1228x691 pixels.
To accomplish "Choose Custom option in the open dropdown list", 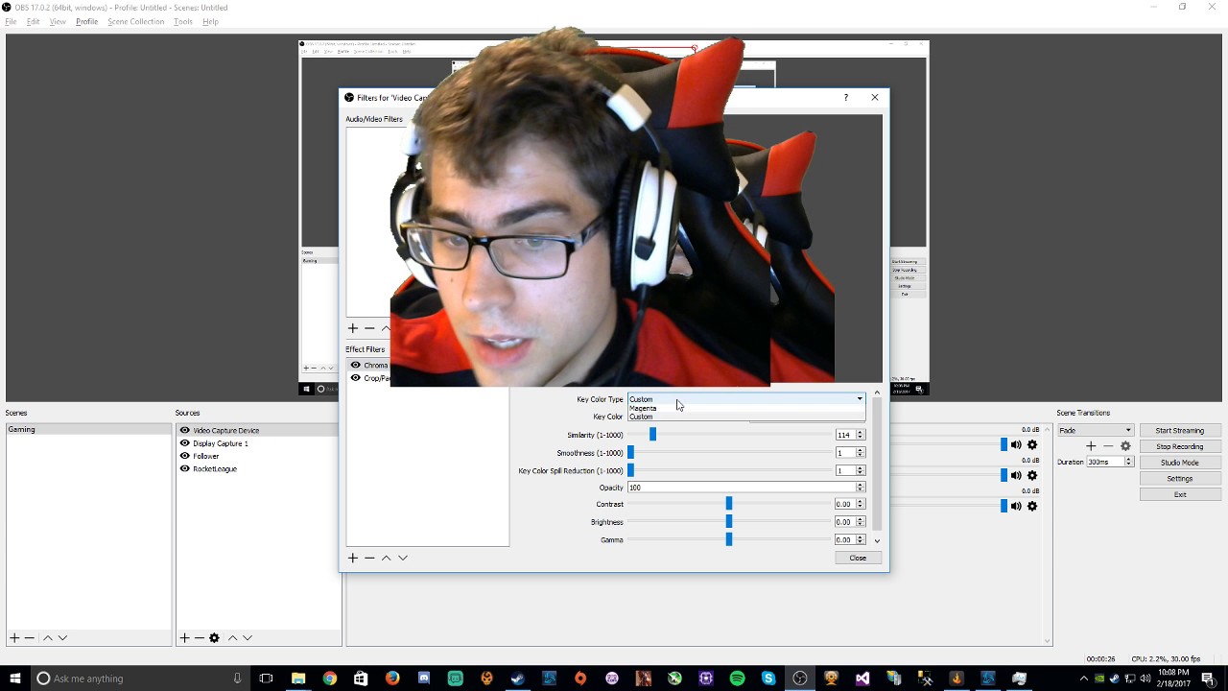I will coord(746,417).
